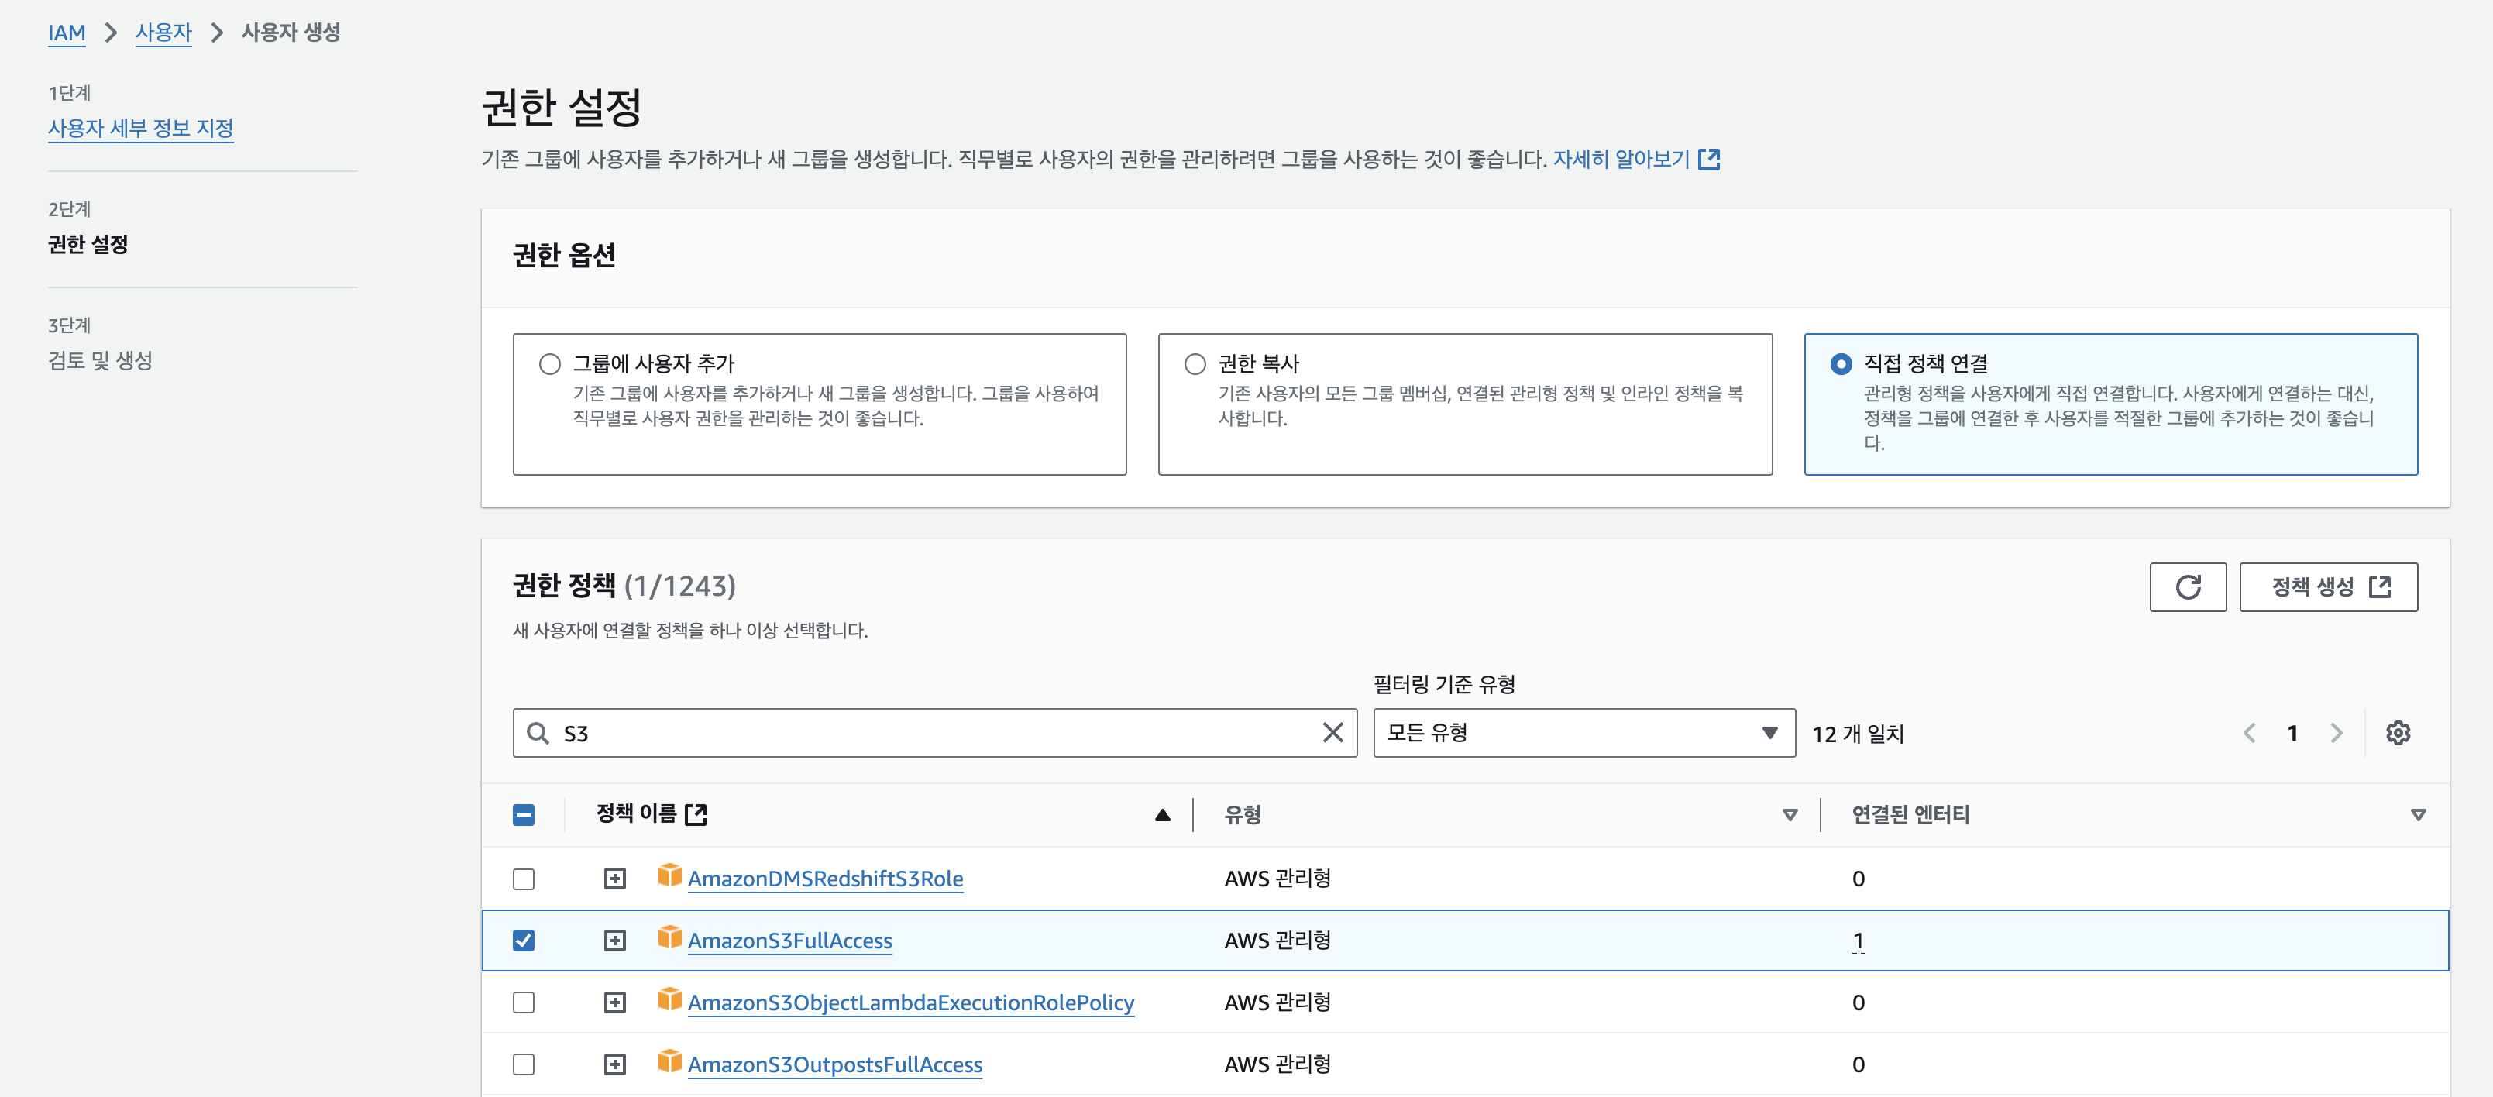This screenshot has height=1097, width=2493.
Task: Uncheck the AmazonS3FullAccess checkbox
Action: [x=524, y=941]
